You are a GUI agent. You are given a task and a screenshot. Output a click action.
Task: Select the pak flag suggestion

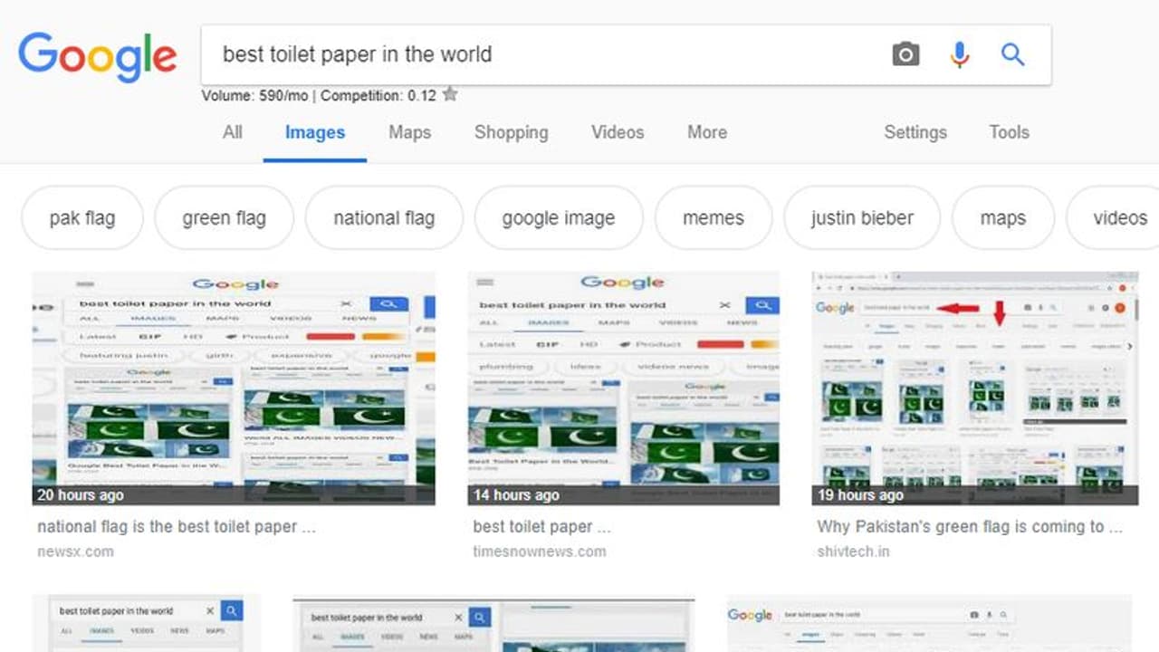82,217
